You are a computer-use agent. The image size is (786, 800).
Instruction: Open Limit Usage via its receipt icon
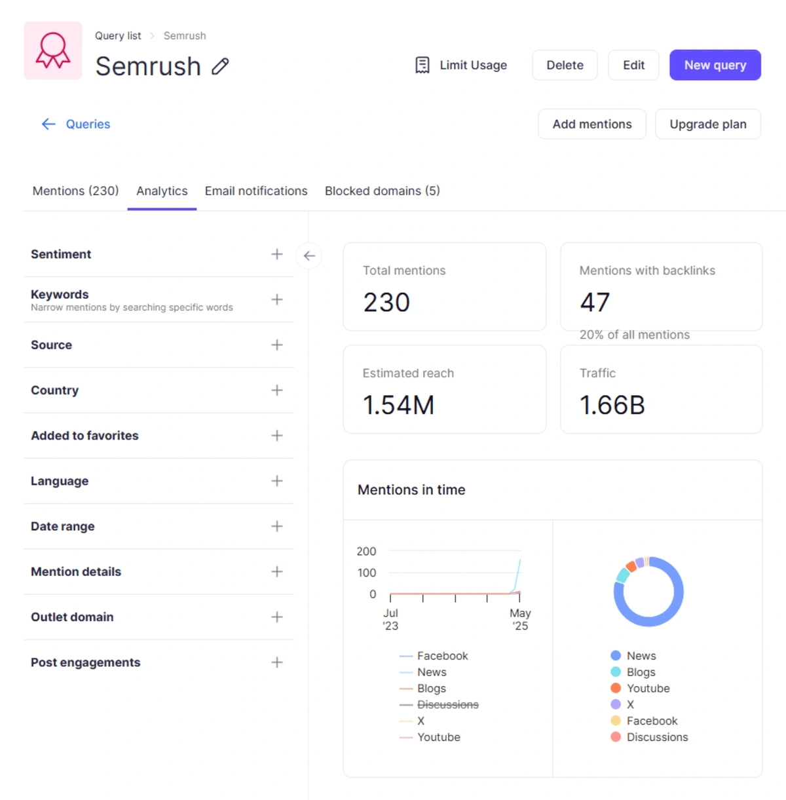(422, 65)
